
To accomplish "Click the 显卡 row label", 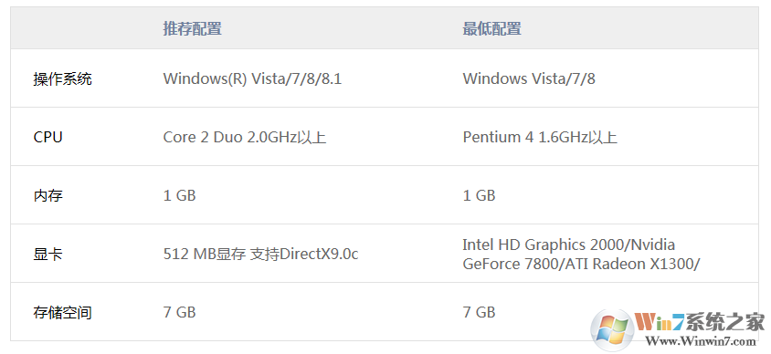I will click(x=48, y=255).
